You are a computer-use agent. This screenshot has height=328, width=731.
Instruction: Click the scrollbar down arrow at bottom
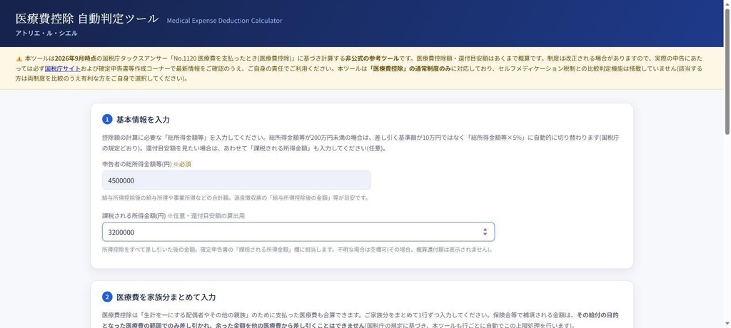[x=727, y=324]
